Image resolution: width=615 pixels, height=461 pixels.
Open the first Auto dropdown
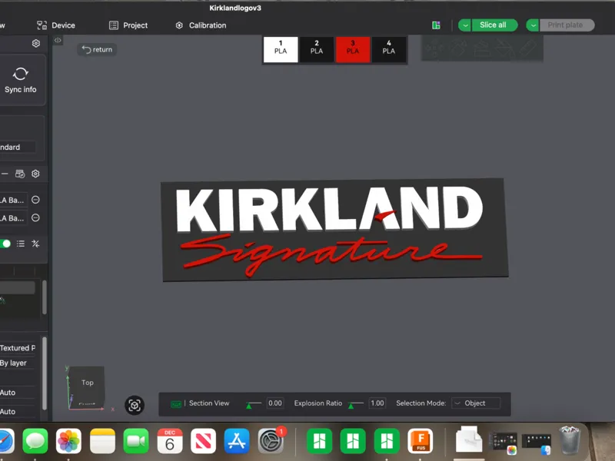pyautogui.click(x=18, y=393)
